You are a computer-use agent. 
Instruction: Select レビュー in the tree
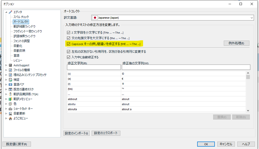click(18, 60)
